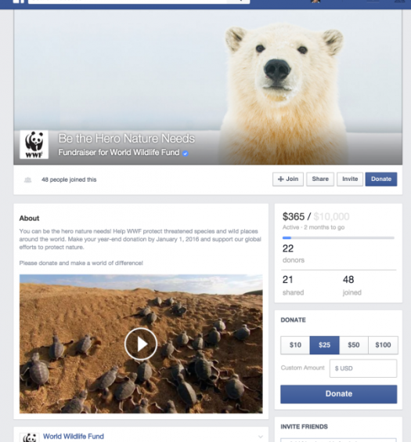Viewport: 411px width, 442px height.
Task: Choose the $100 donation option
Action: tap(383, 345)
